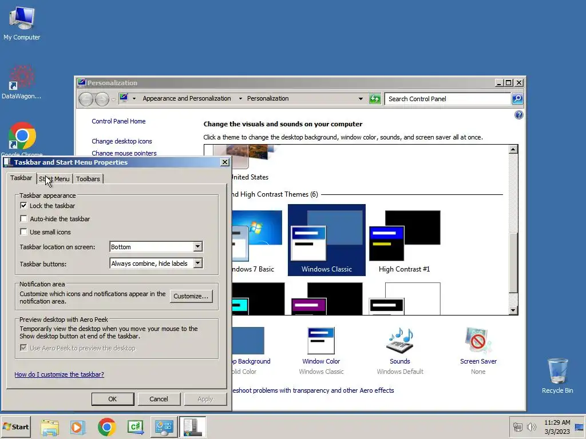The image size is (586, 439).
Task: Switch to the Start Menu tab
Action: [x=54, y=179]
